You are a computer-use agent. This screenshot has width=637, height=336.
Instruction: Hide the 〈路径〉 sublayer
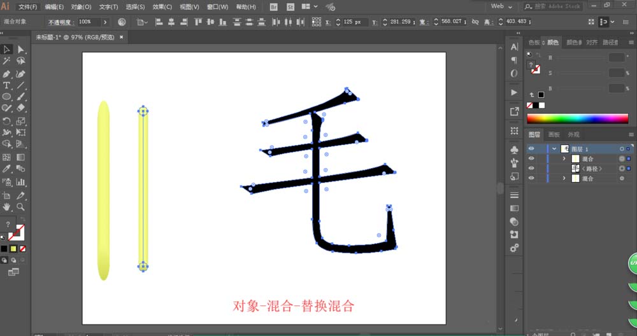tap(531, 169)
